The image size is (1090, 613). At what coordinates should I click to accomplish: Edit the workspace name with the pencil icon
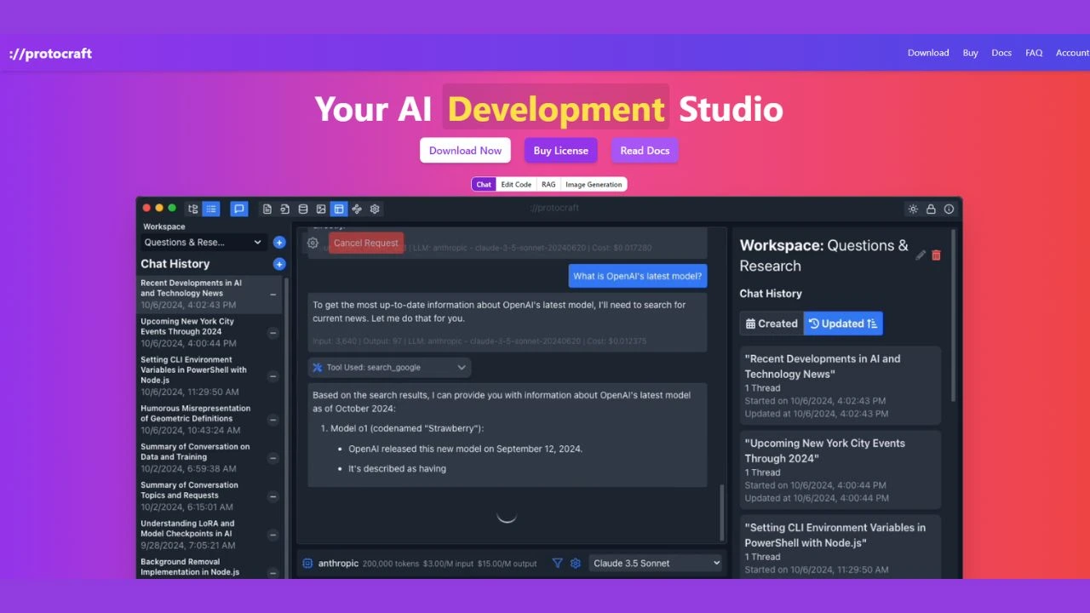(x=921, y=255)
